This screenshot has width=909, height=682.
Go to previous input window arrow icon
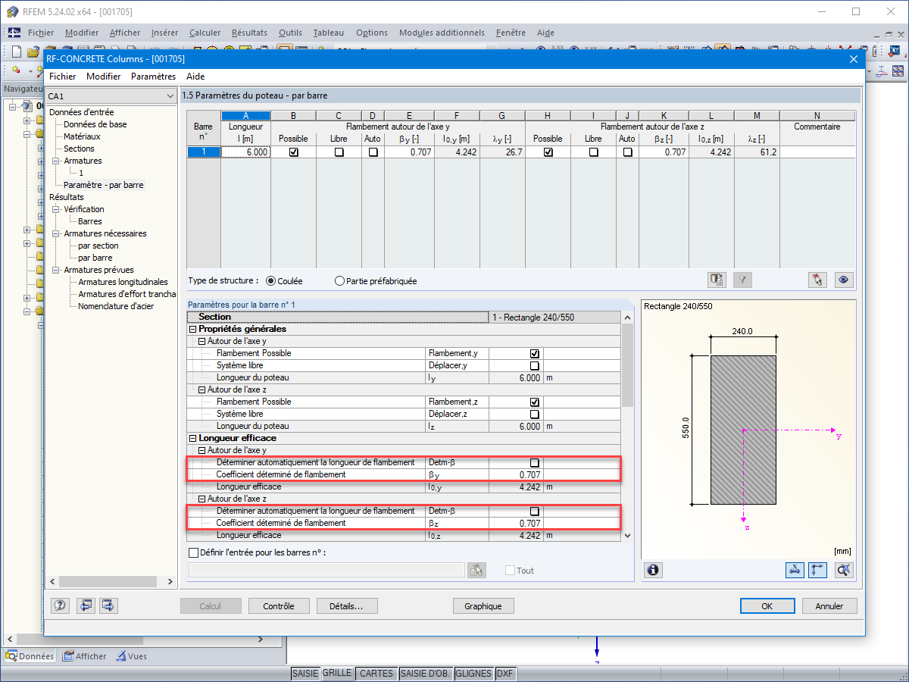[86, 605]
